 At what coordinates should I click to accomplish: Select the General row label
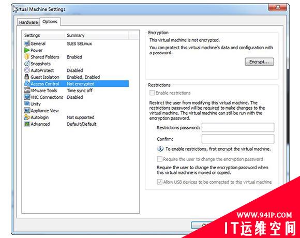tap(38, 43)
